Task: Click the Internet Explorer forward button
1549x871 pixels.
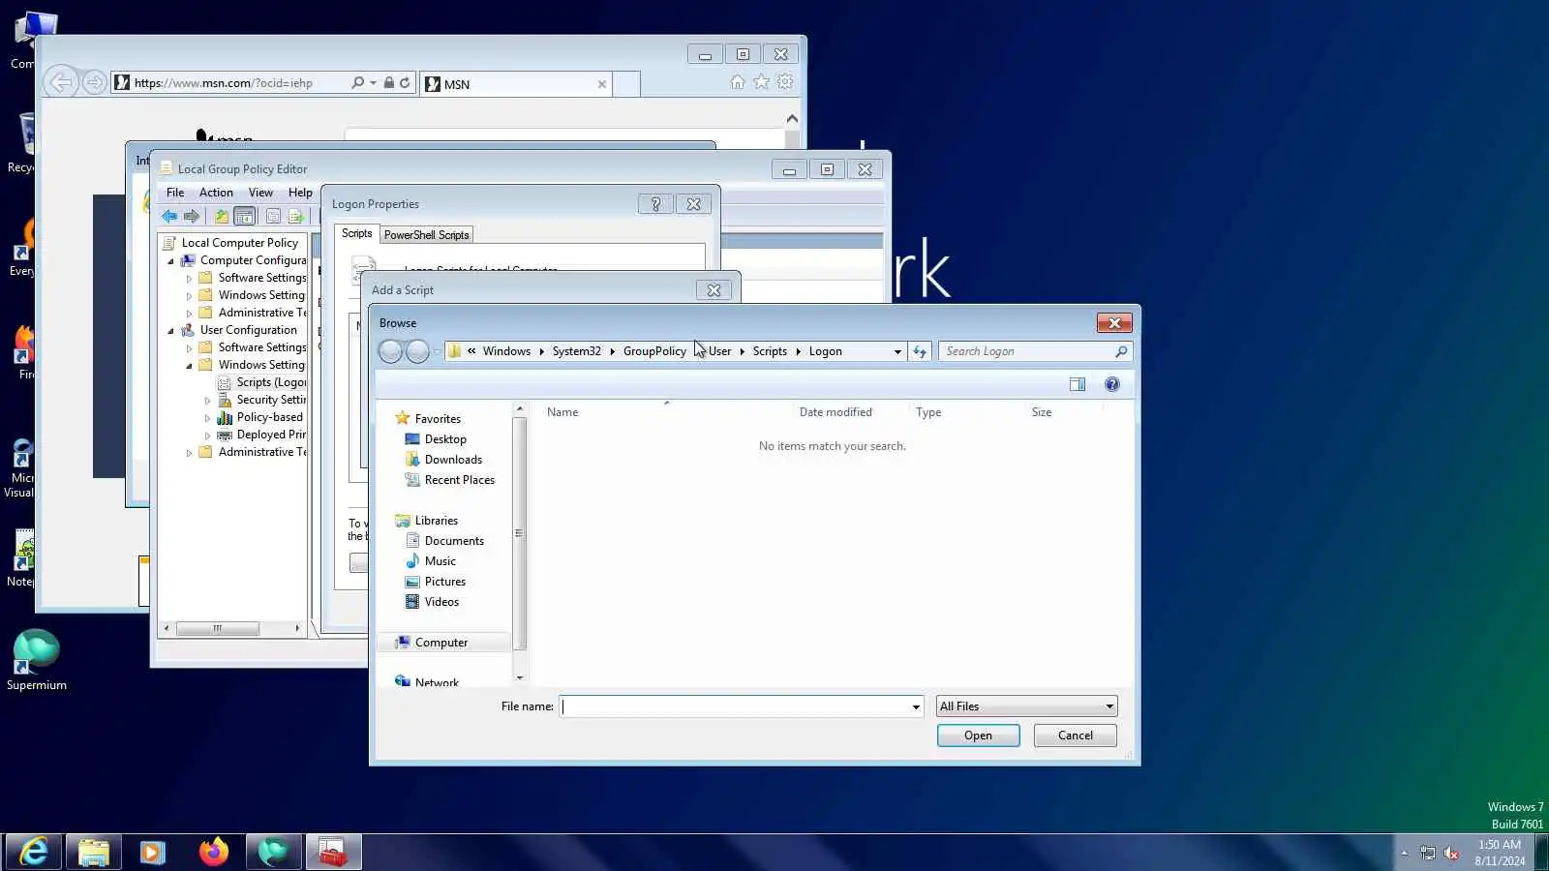Action: click(x=94, y=82)
